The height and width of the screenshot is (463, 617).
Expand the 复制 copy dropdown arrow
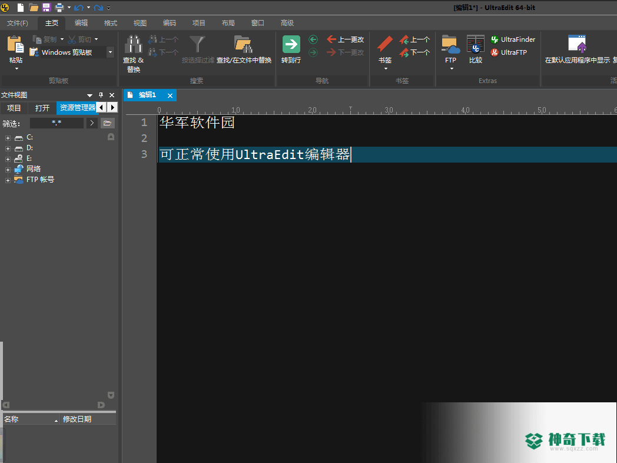click(62, 39)
